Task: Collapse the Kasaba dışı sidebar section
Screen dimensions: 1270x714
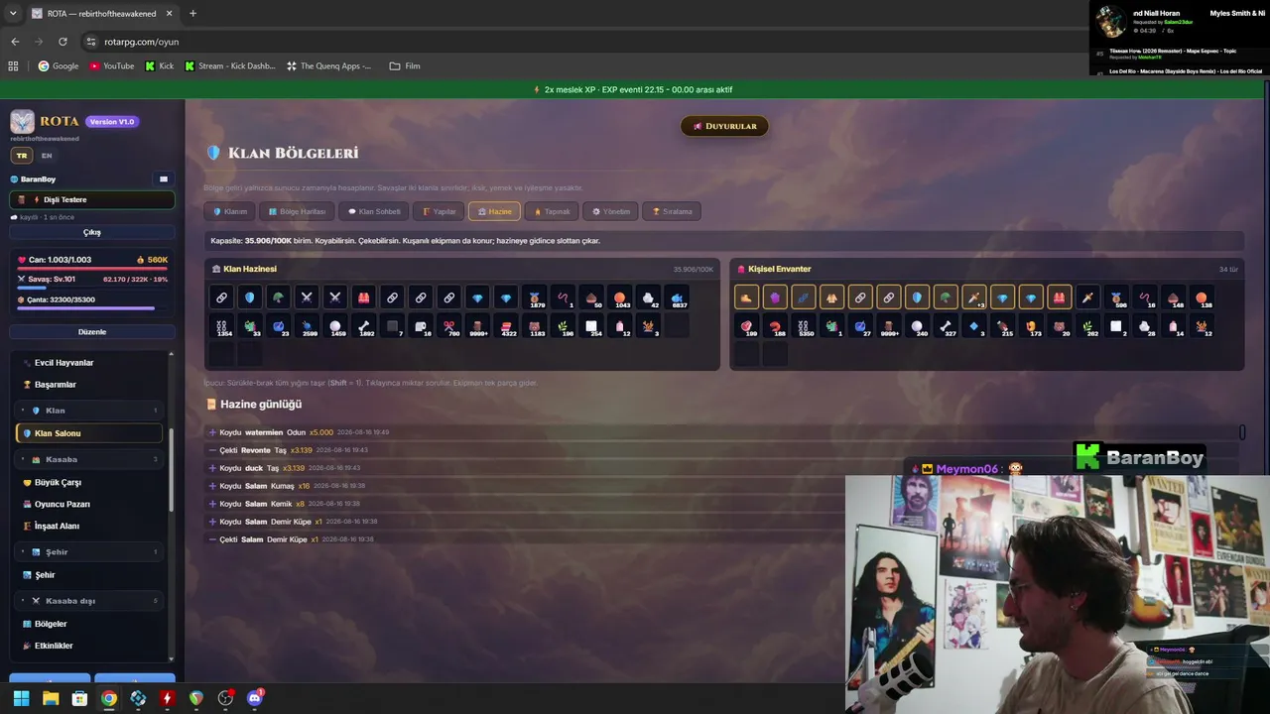Action: (x=89, y=601)
